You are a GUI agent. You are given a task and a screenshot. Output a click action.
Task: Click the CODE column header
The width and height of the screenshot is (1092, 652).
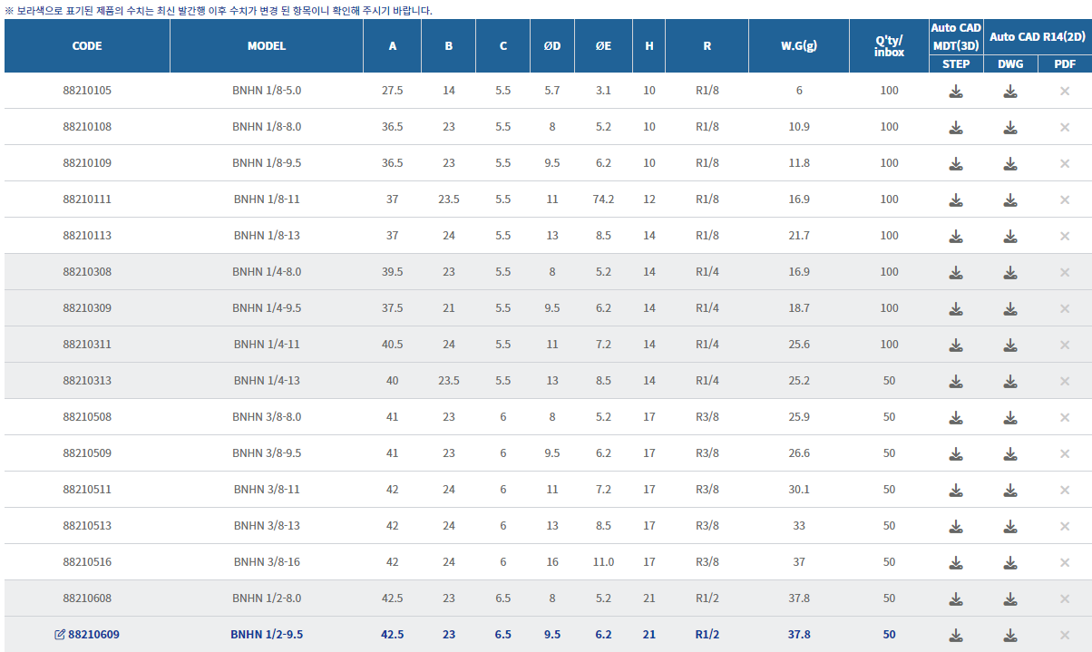pyautogui.click(x=87, y=45)
